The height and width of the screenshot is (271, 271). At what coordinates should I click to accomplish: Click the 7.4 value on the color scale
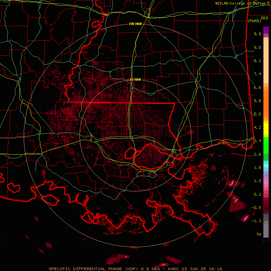257,74
